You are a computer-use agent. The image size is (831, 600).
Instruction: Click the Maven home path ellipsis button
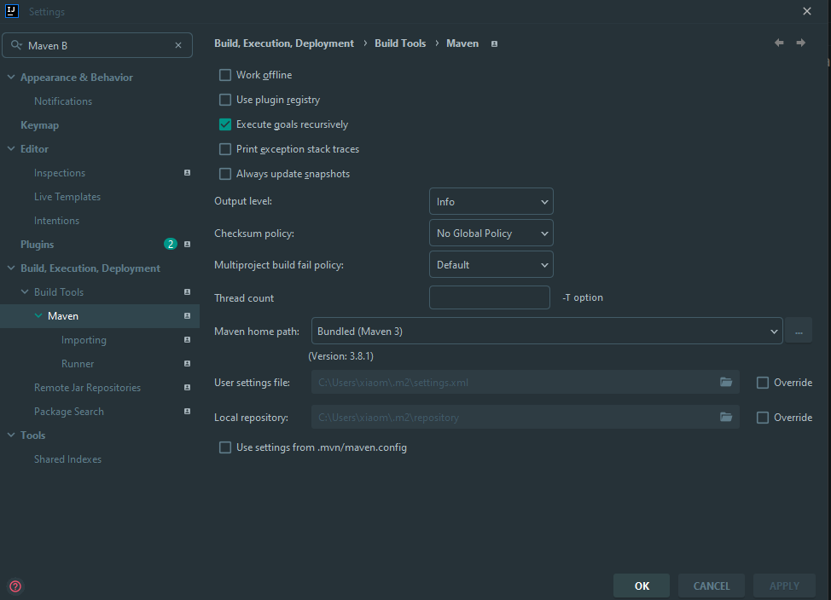coord(799,332)
